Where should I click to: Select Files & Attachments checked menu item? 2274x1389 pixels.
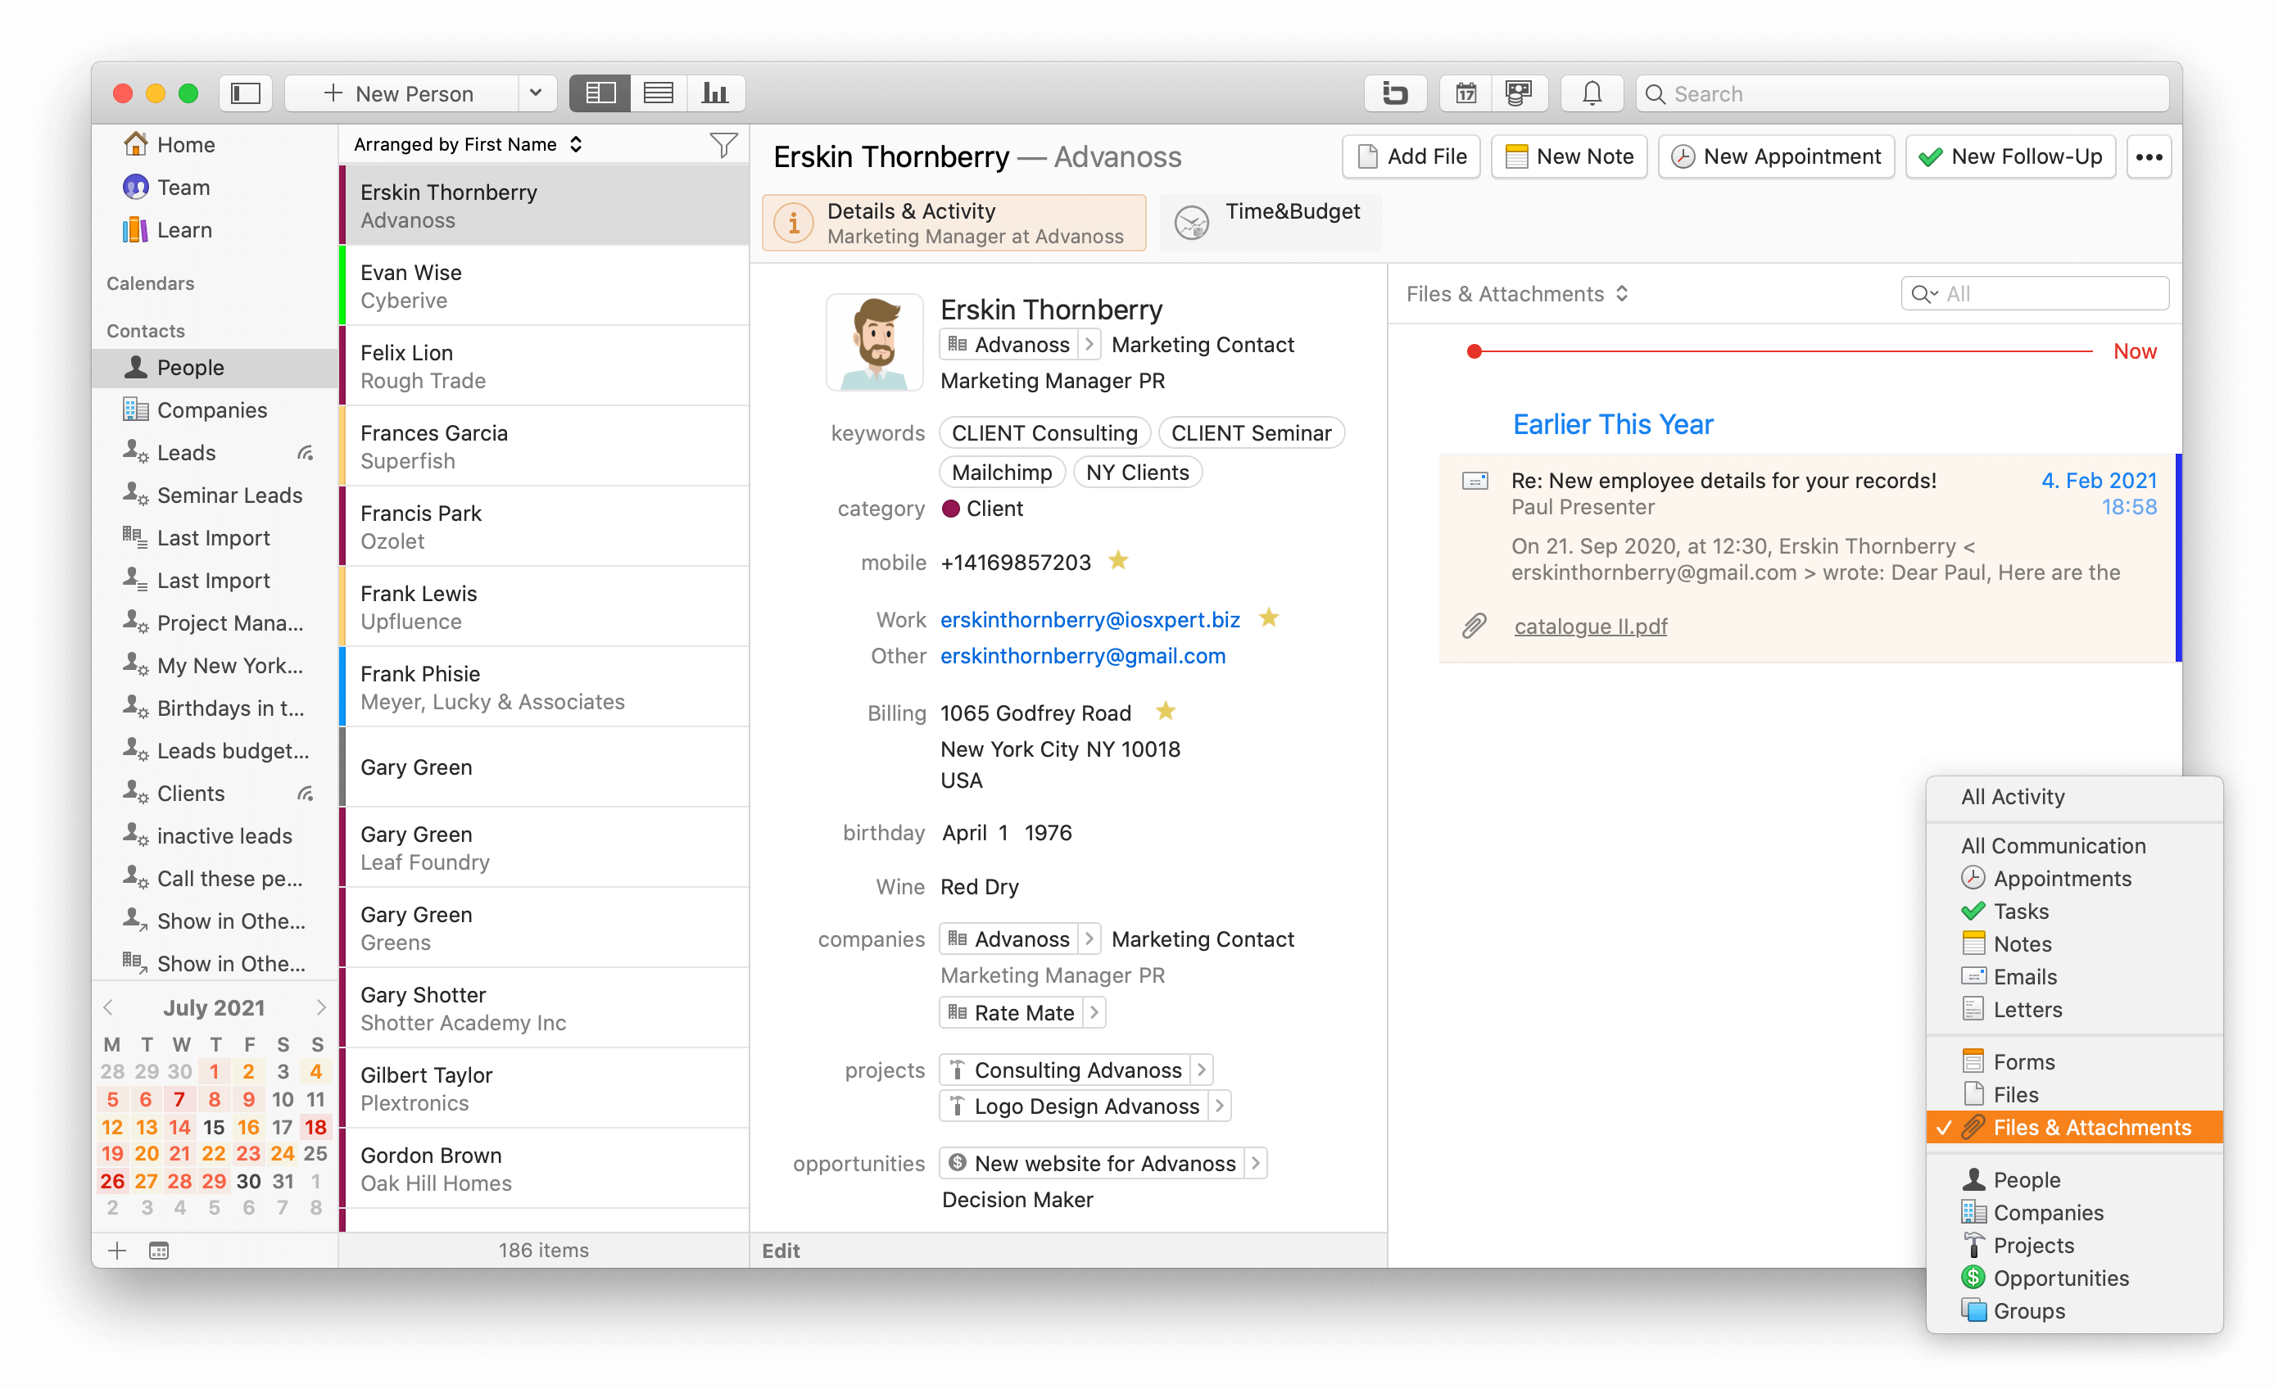(2075, 1127)
